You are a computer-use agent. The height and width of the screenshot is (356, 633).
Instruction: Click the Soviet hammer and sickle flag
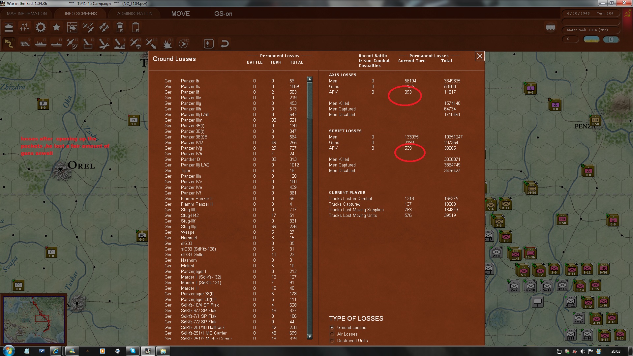pyautogui.click(x=627, y=14)
